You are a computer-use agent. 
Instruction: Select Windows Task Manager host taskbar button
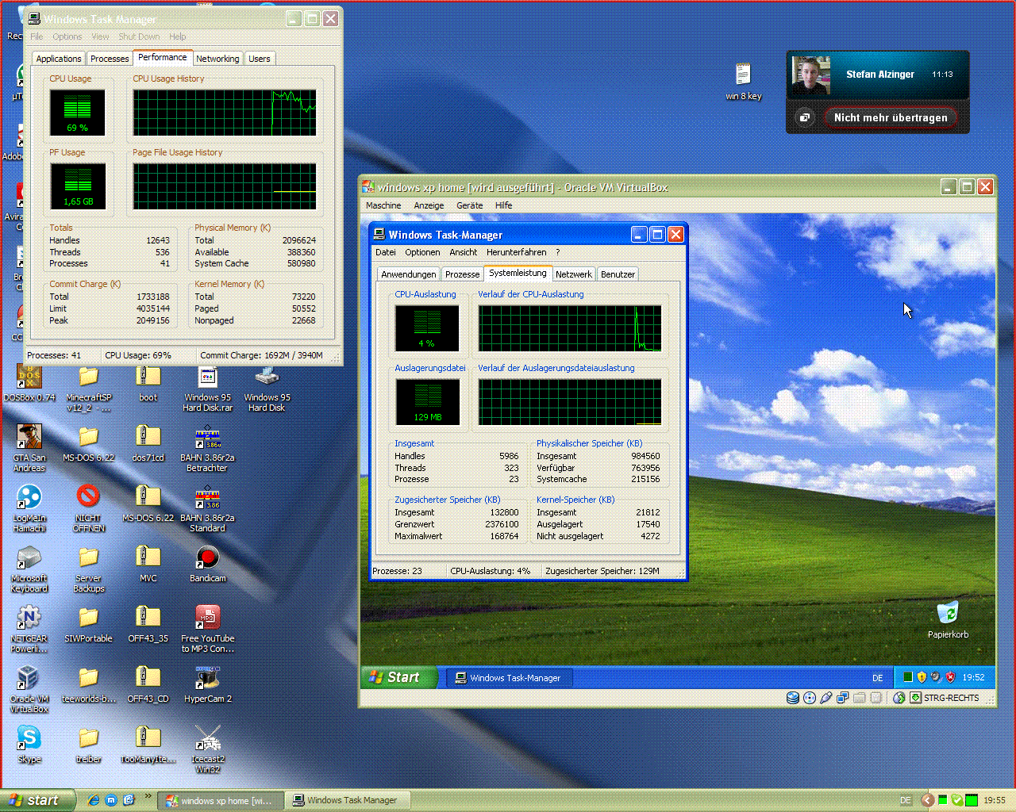pos(347,801)
